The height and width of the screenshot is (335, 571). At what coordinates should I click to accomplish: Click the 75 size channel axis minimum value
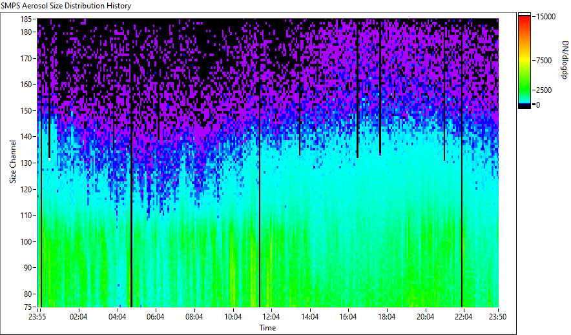click(x=29, y=307)
